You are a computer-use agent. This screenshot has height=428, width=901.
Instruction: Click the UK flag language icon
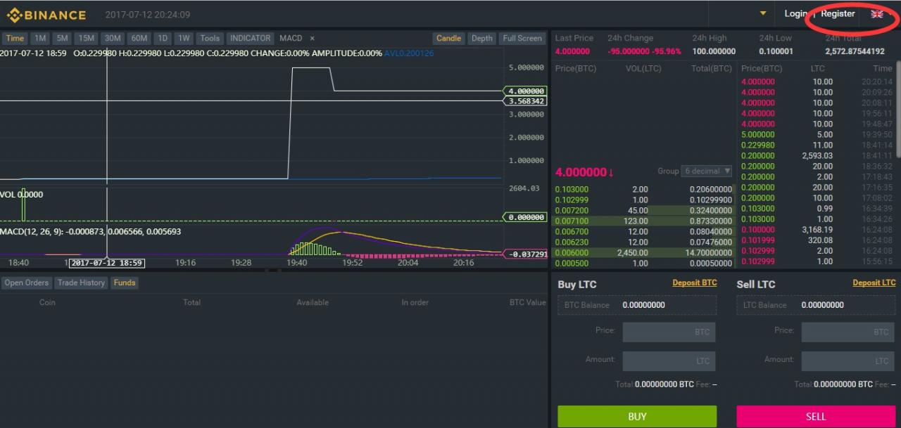point(877,14)
